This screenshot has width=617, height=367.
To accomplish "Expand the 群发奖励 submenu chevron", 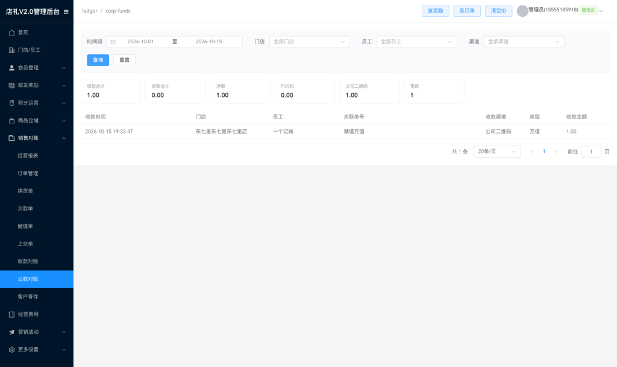I will (x=64, y=85).
